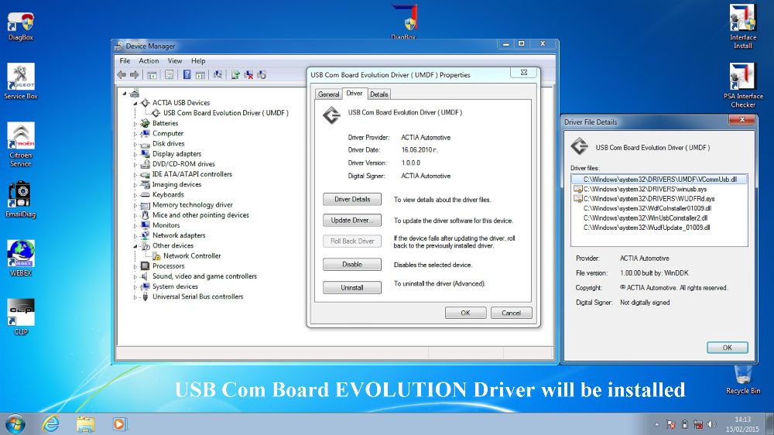This screenshot has height=435, width=774.
Task: Expand the Keyboards node
Action: click(x=135, y=195)
